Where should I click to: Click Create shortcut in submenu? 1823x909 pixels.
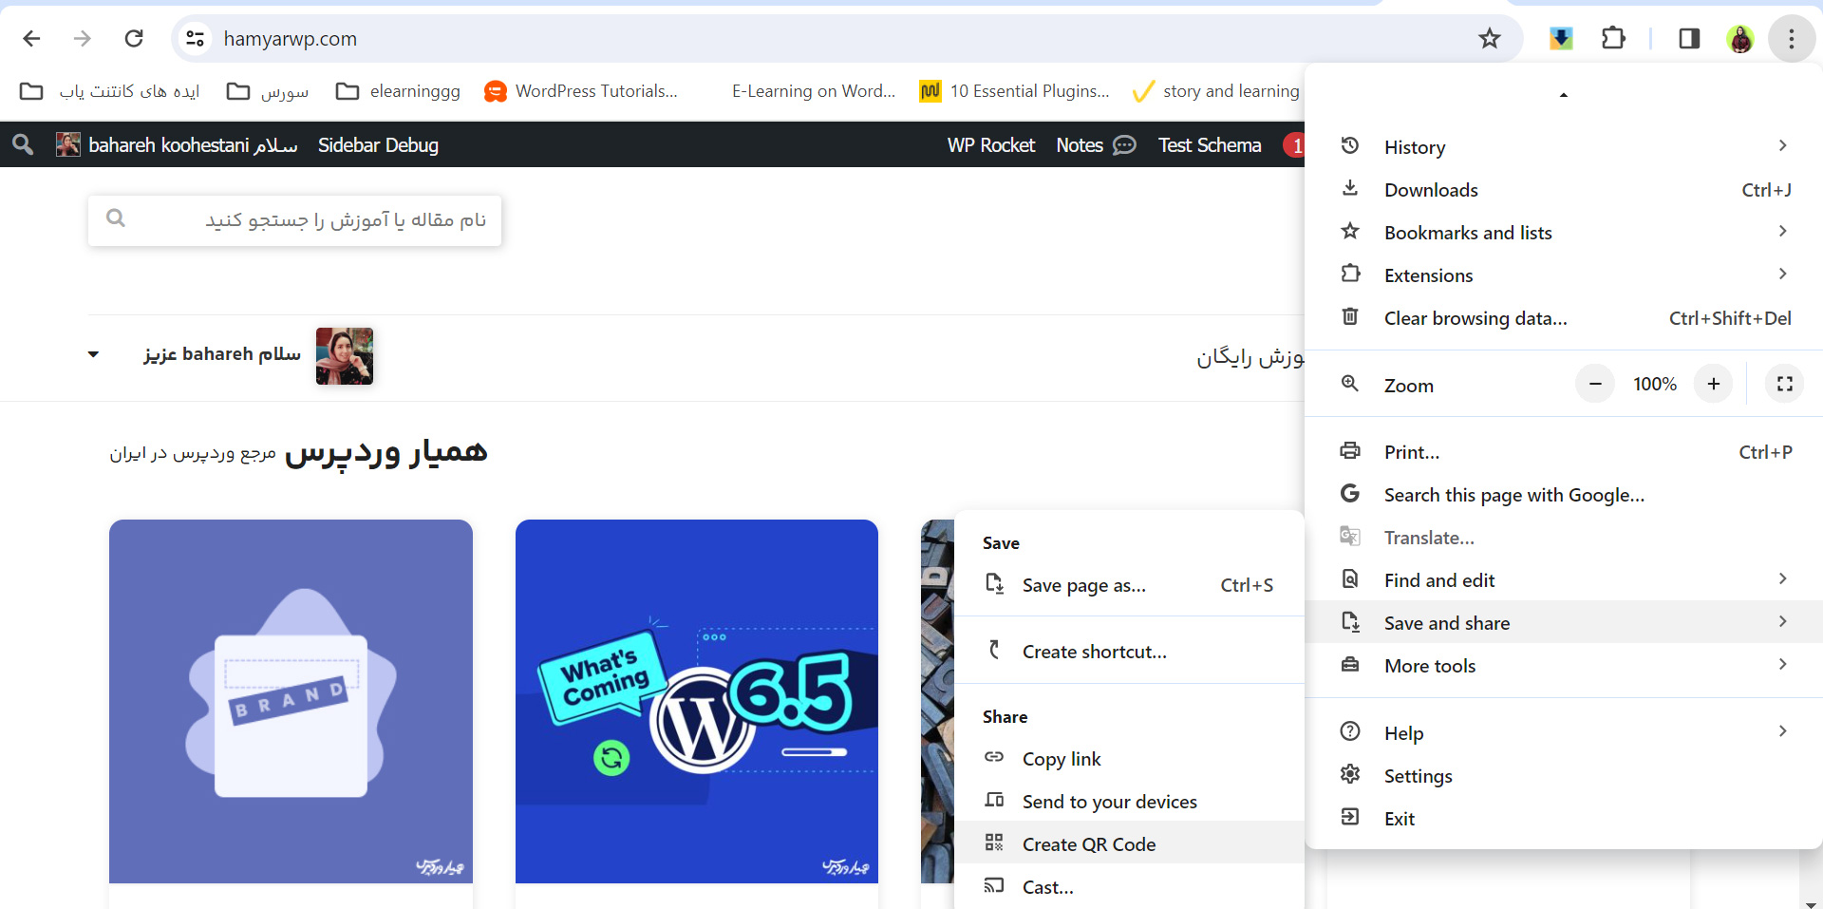[x=1129, y=651]
